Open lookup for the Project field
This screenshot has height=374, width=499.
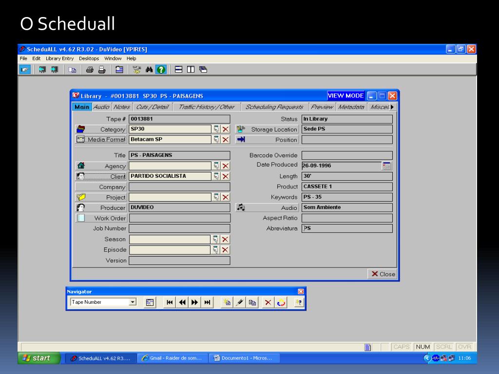(x=216, y=197)
